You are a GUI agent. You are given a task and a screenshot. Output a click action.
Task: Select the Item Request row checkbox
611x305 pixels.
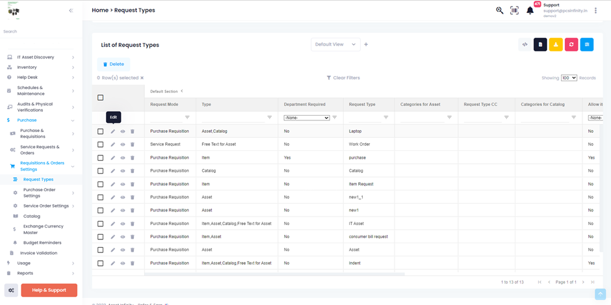[101, 184]
